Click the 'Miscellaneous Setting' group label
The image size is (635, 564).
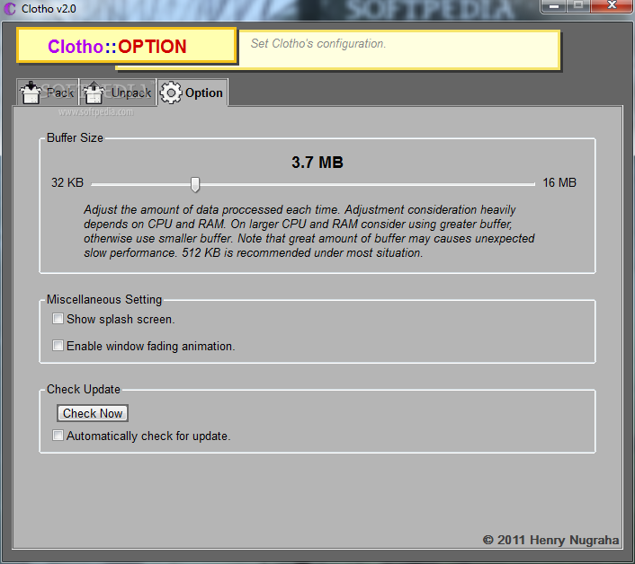(x=104, y=299)
